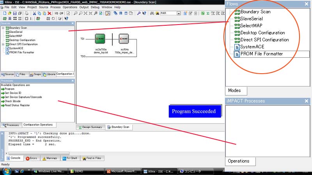
Task: Open the Process menu
Action: click(55, 7)
